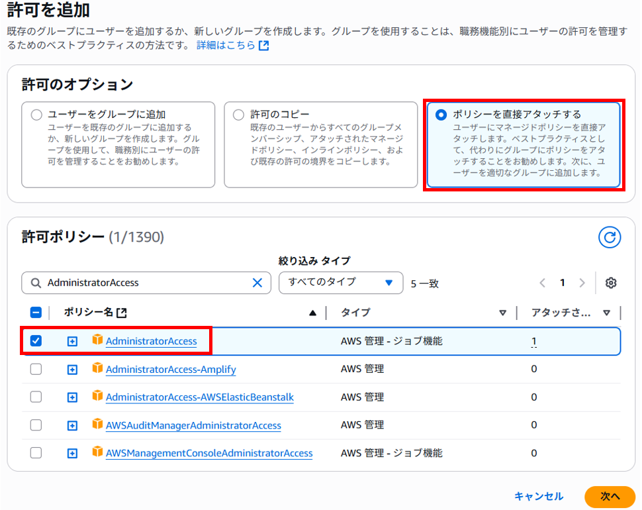
Task: Click the external-link icon beside ポリシー名
Action: point(122,313)
